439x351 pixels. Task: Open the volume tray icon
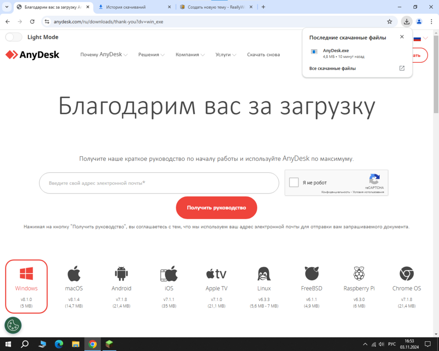(x=381, y=344)
